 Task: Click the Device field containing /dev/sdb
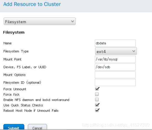pos(115,67)
